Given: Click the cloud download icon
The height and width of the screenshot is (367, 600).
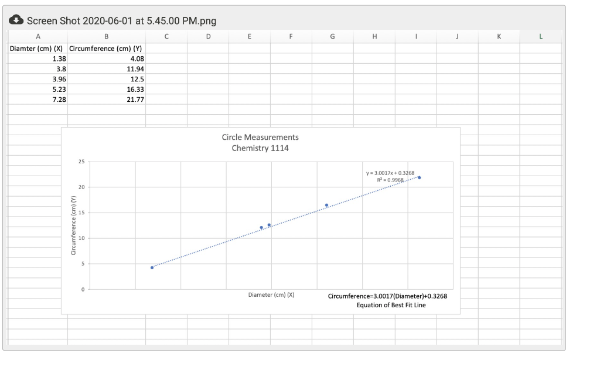Looking at the screenshot, I should pos(17,20).
